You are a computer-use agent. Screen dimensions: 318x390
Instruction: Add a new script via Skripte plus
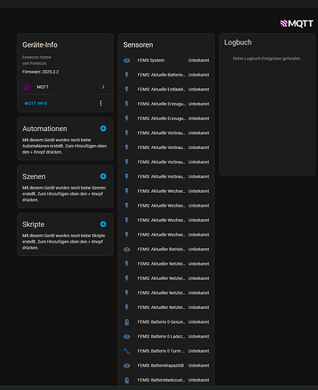(x=103, y=224)
